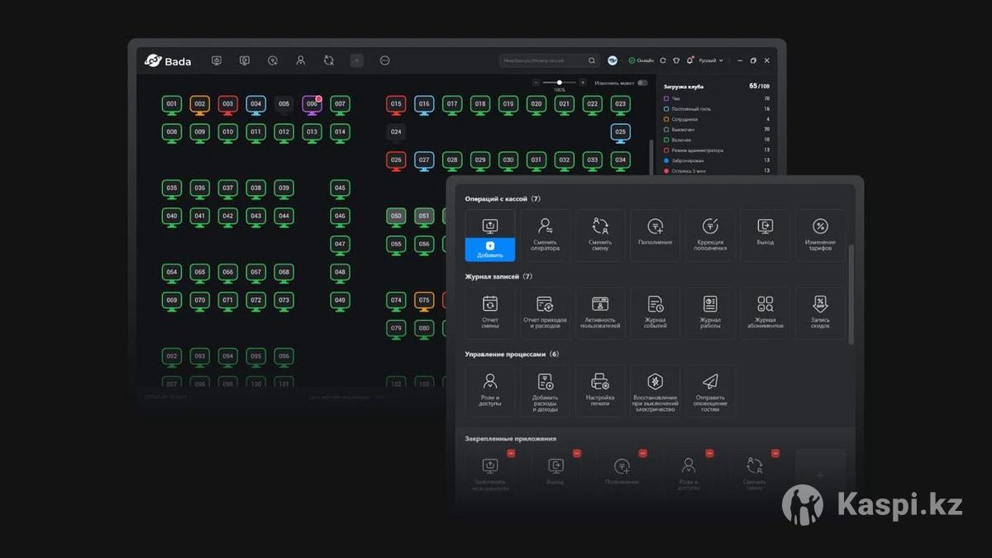Click the user profile icon in the top toolbar
The height and width of the screenshot is (558, 992).
coord(300,60)
